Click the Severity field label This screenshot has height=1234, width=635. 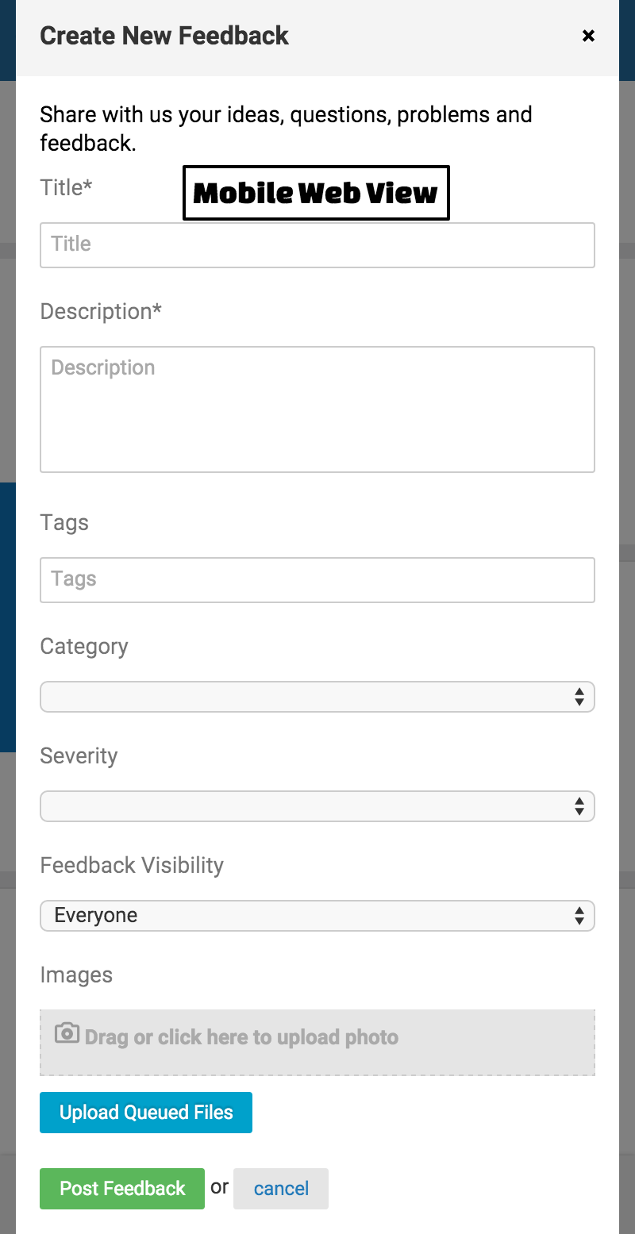click(x=79, y=756)
